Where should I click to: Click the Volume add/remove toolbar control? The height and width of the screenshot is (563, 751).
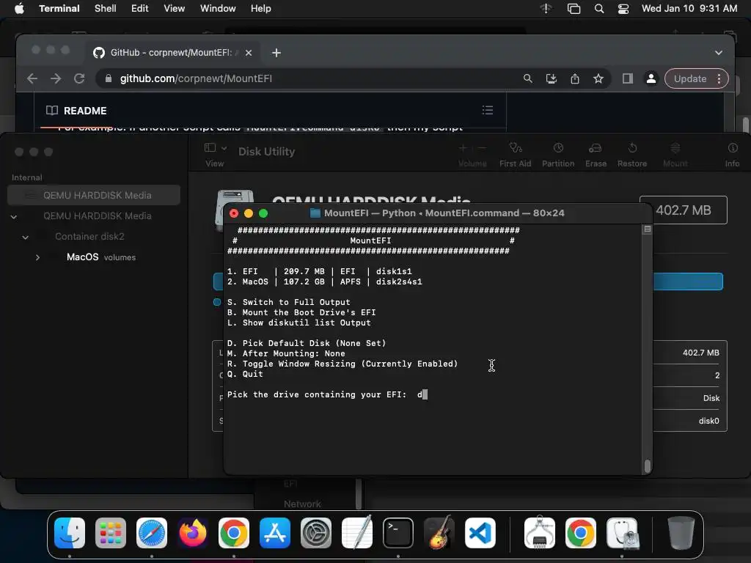coord(472,154)
